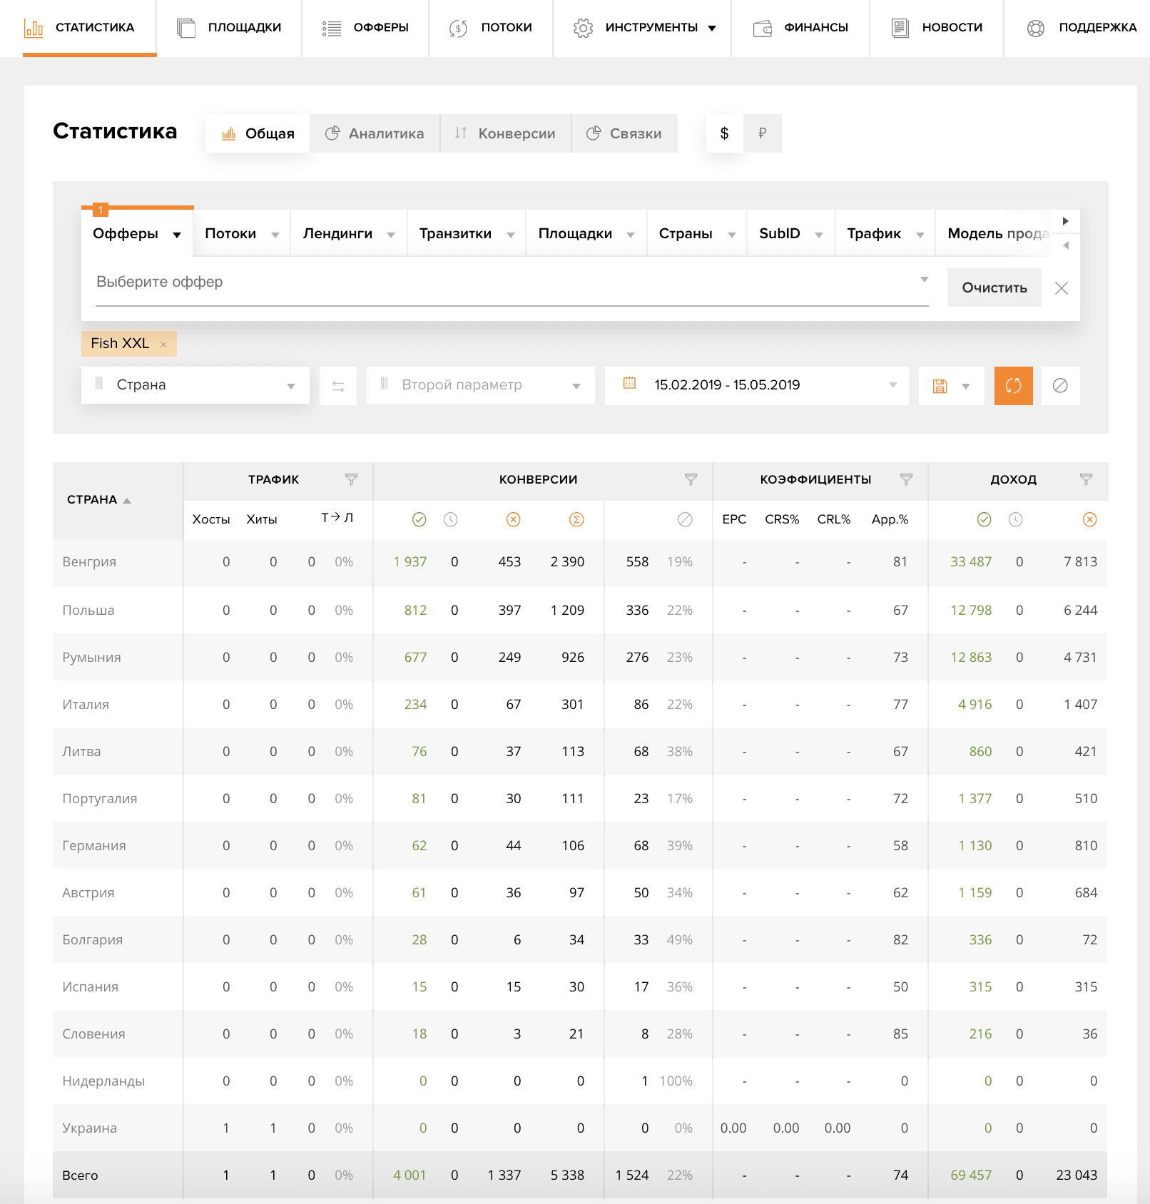Open the Второй параметр dropdown
Image resolution: width=1150 pixels, height=1204 pixels.
tap(481, 385)
